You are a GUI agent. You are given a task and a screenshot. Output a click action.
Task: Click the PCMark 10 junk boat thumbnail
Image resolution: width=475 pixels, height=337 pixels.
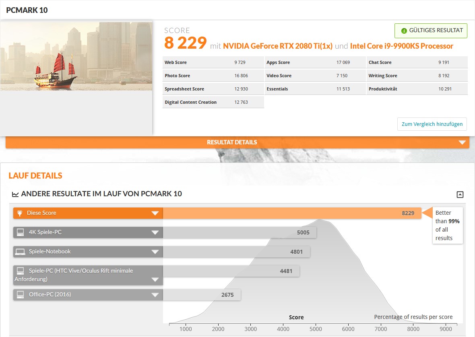coord(76,56)
